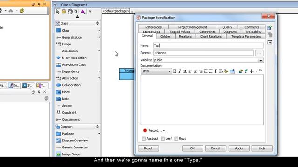Click the Reset button
Image resolution: width=298 pixels, height=167 pixels.
coord(148,148)
